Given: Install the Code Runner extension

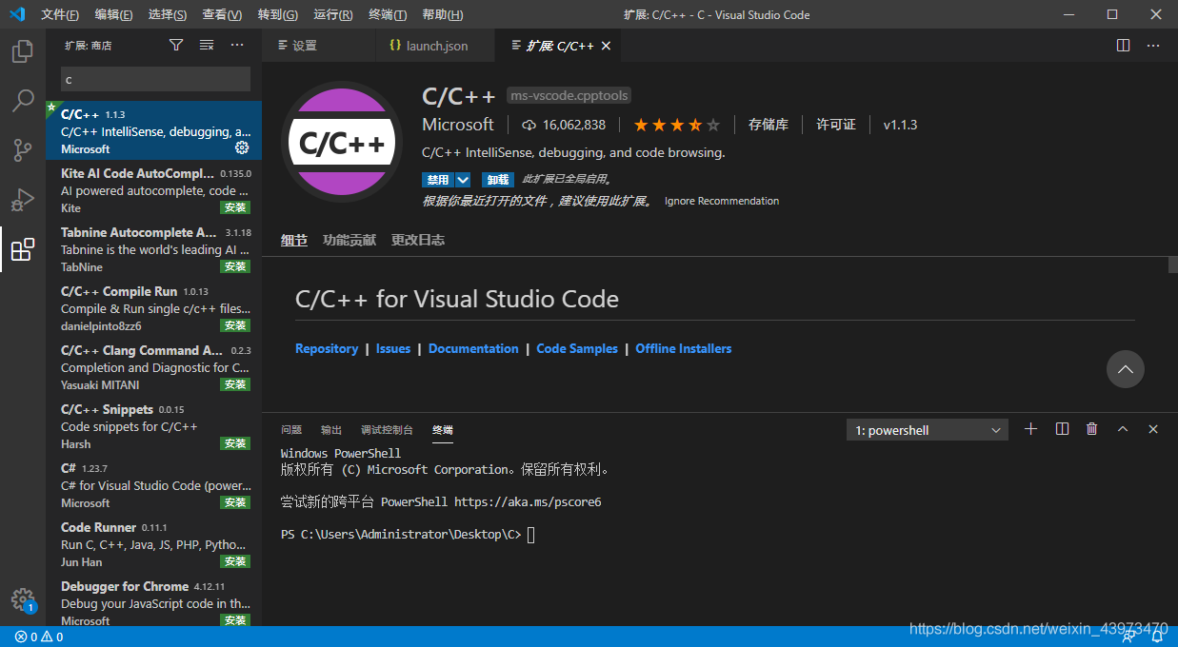Looking at the screenshot, I should (235, 561).
